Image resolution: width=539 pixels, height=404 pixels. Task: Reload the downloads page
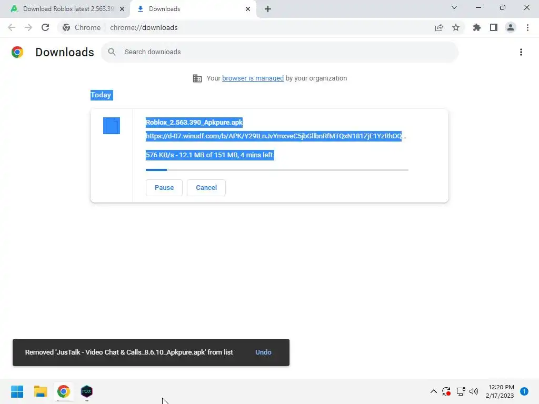click(x=45, y=27)
